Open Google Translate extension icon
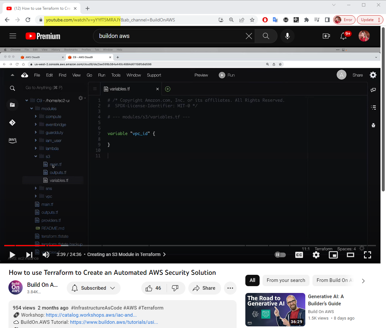 tap(275, 20)
